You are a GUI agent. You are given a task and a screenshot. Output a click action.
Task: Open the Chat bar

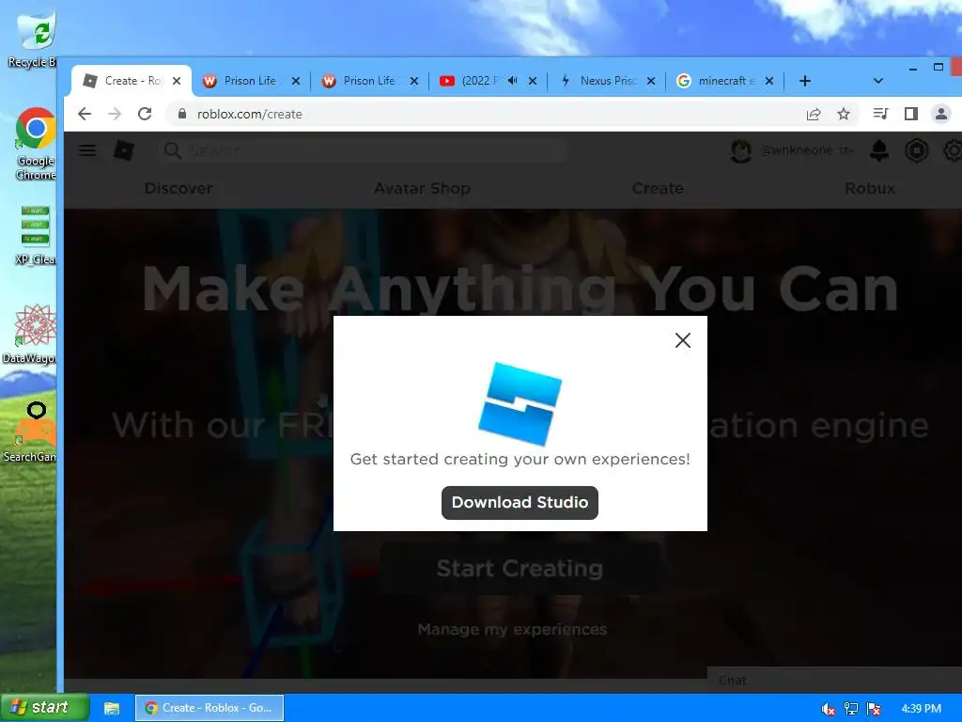[x=834, y=681]
